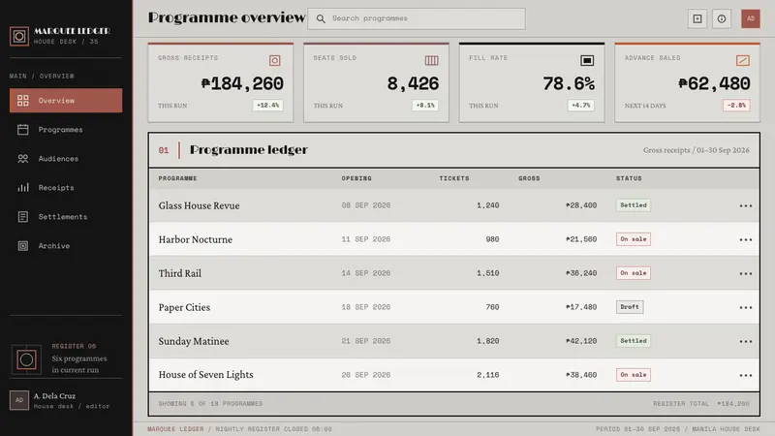The image size is (775, 436).
Task: Click the Audiences people icon
Action: pos(22,159)
